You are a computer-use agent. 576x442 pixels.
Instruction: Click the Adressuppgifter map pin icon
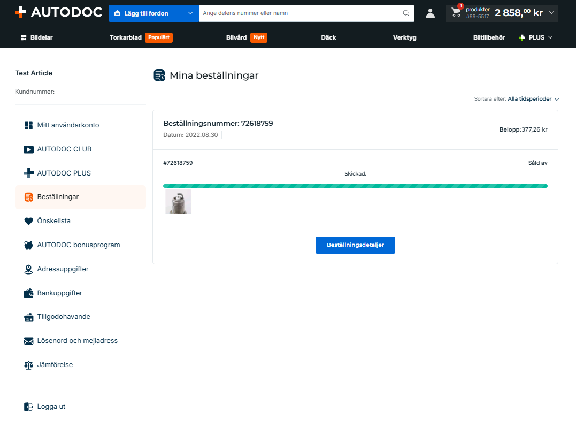pyautogui.click(x=29, y=269)
